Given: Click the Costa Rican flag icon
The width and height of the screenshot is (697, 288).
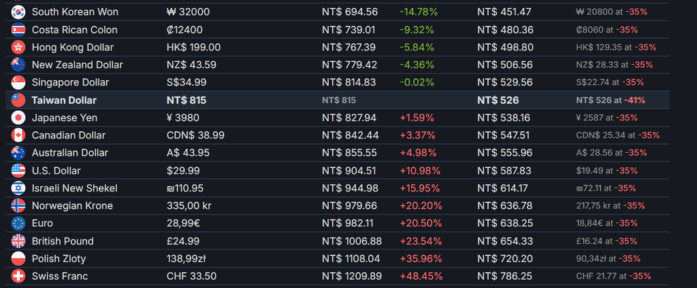Looking at the screenshot, I should tap(18, 30).
